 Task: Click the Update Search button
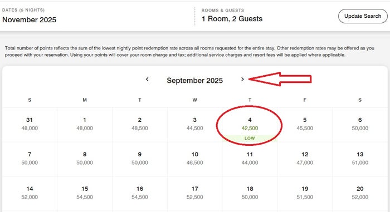[363, 16]
